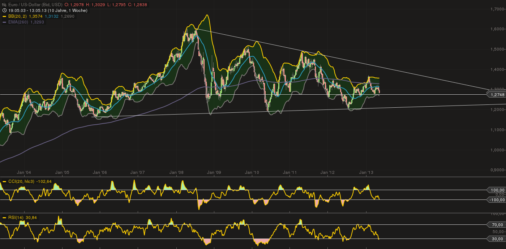Click the low value L: 1,2795
This screenshot has width=506, height=249.
(x=116, y=5)
